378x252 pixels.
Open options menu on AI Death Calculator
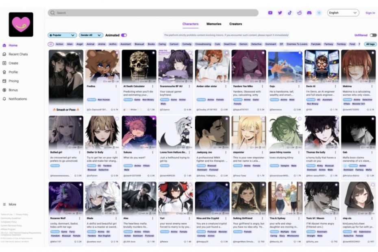[152, 86]
